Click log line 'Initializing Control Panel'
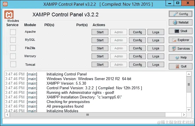 [67, 74]
